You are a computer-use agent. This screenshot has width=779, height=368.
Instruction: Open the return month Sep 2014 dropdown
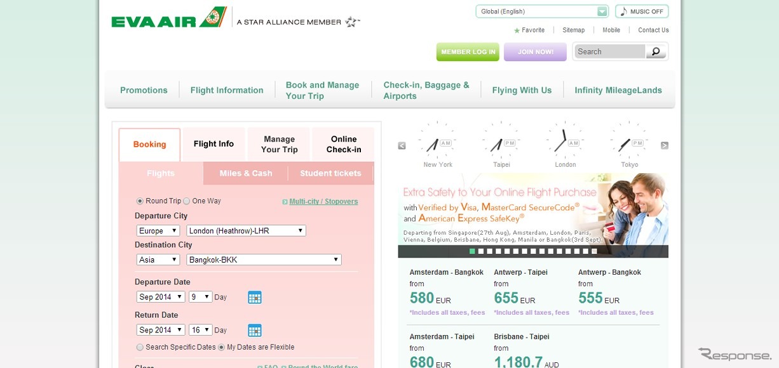[161, 329]
